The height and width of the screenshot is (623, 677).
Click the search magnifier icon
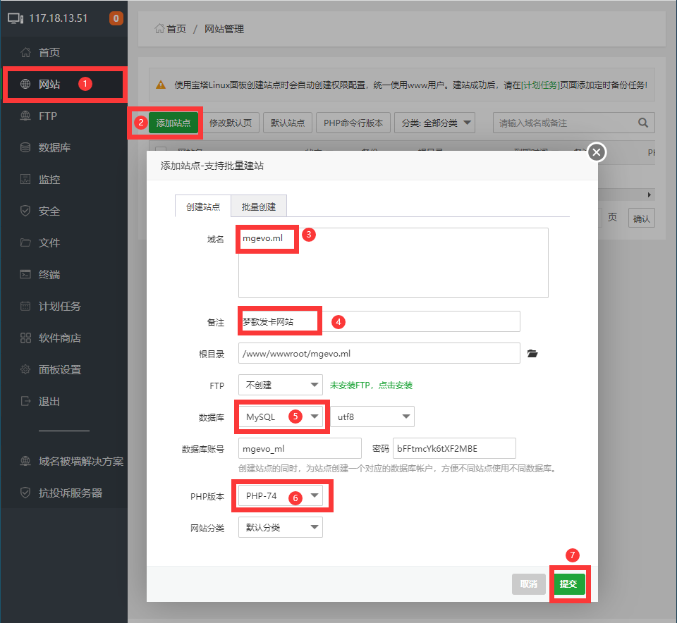643,123
